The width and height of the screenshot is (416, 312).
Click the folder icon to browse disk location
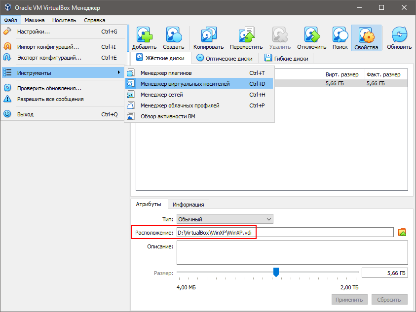click(402, 233)
